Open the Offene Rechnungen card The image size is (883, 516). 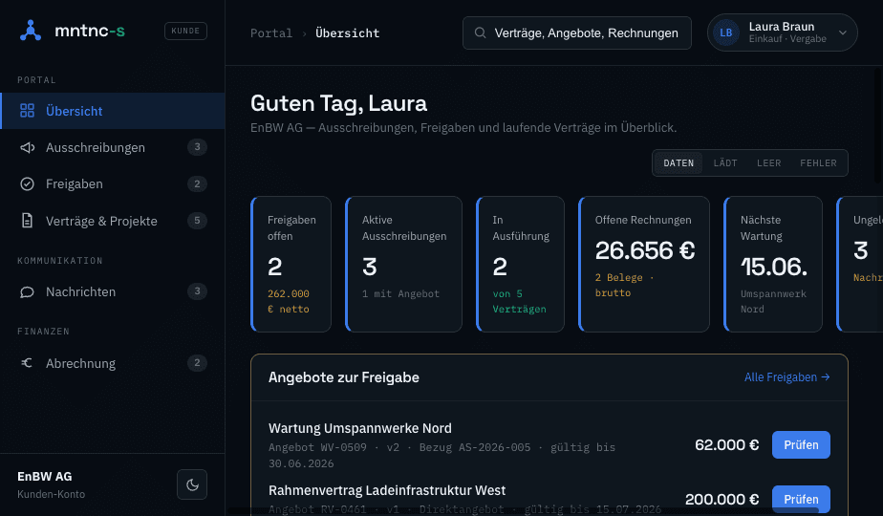click(644, 264)
